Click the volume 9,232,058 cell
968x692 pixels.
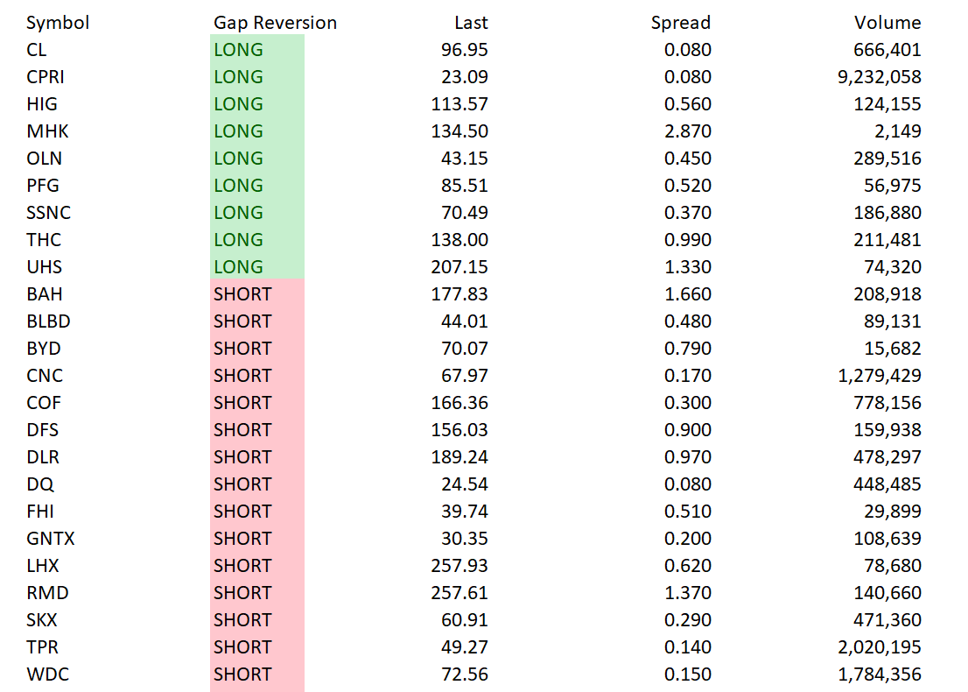coord(879,76)
